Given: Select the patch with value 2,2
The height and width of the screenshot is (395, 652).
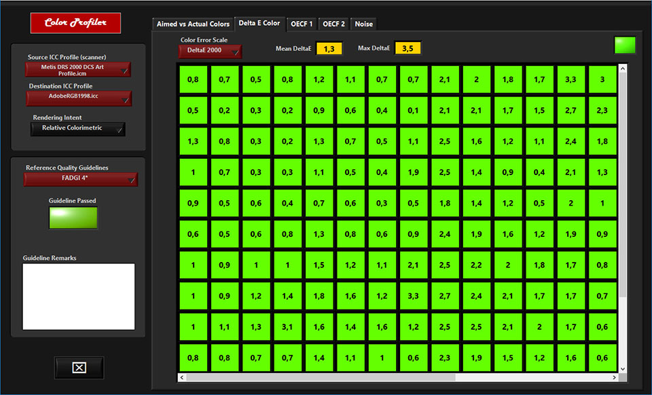Looking at the screenshot, I should [x=476, y=265].
